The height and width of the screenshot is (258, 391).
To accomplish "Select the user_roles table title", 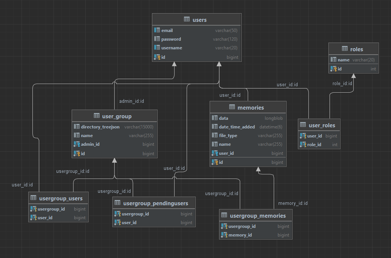I will point(322,125).
